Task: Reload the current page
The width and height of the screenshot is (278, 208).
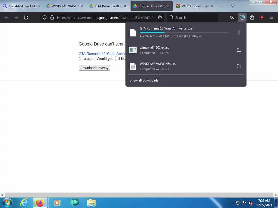Action: 26,18
